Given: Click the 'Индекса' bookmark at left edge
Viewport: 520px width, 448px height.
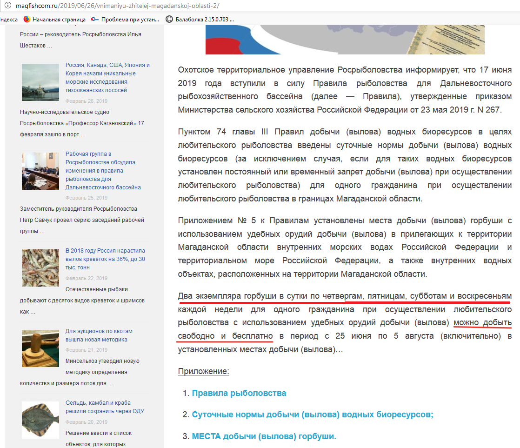Looking at the screenshot, I should (8, 20).
